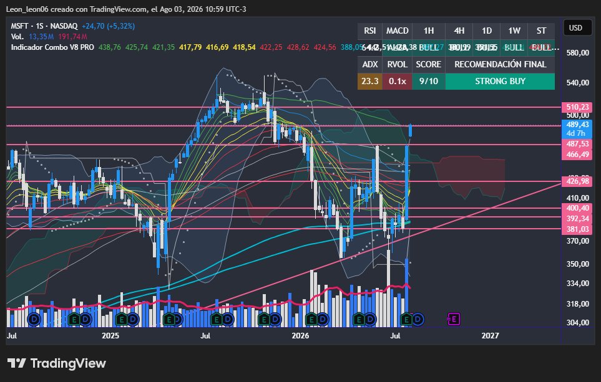Click the most recent dividend D icon
This screenshot has width=601, height=382.
coord(418,319)
